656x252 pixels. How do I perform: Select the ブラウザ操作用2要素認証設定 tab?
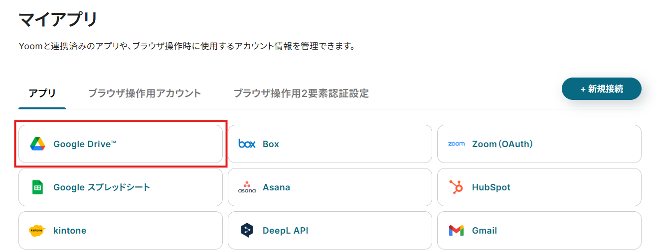[301, 93]
